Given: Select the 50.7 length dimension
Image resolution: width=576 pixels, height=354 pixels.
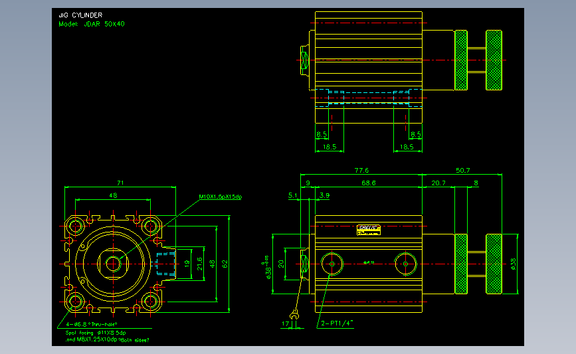Looking at the screenshot, I should pos(463,171).
